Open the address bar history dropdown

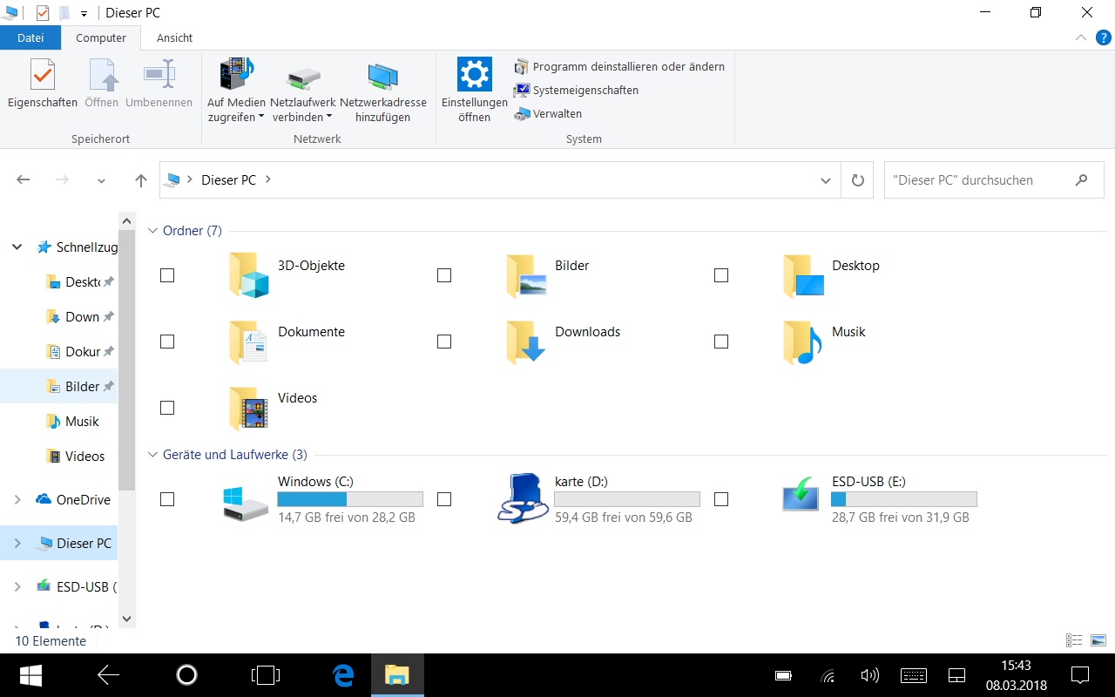click(826, 180)
